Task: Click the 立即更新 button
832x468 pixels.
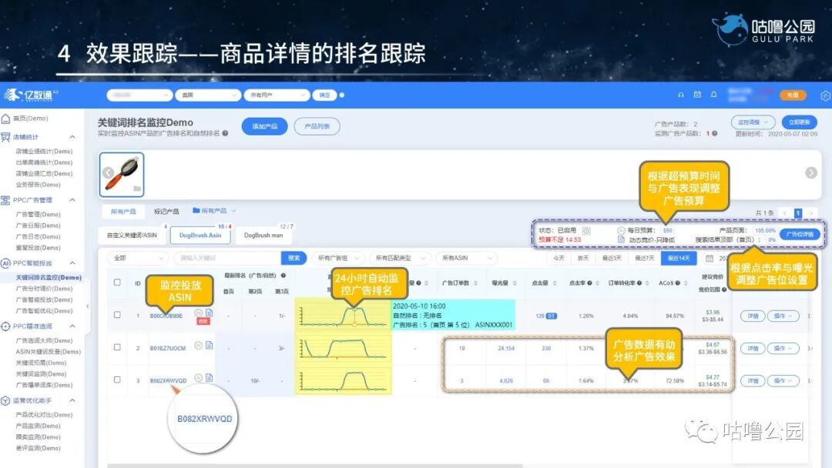Action: (800, 122)
